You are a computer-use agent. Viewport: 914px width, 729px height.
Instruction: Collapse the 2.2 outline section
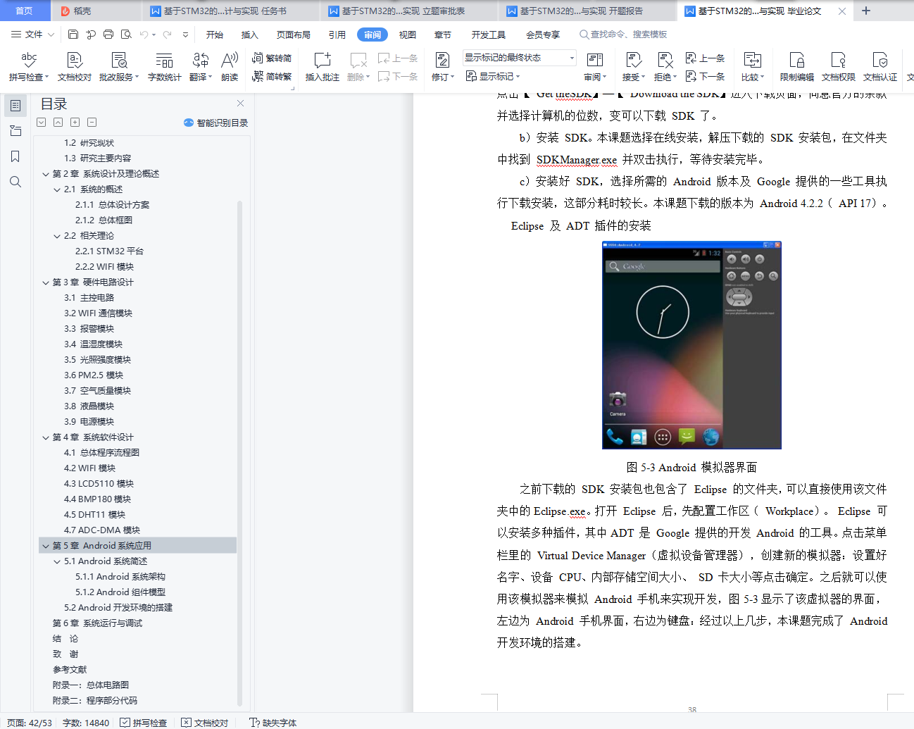tap(57, 236)
